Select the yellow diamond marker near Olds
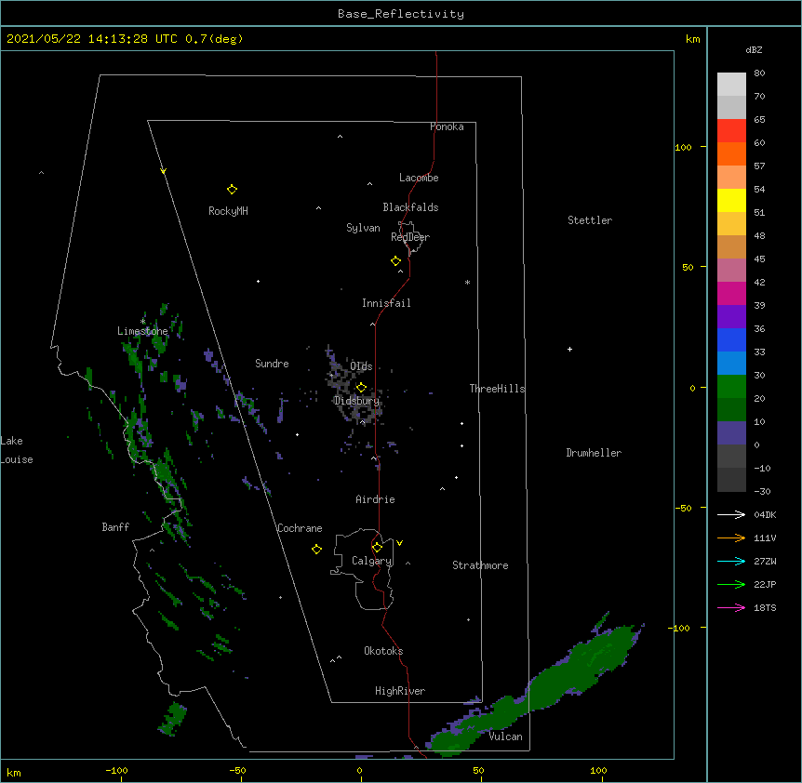The image size is (802, 783). (361, 388)
